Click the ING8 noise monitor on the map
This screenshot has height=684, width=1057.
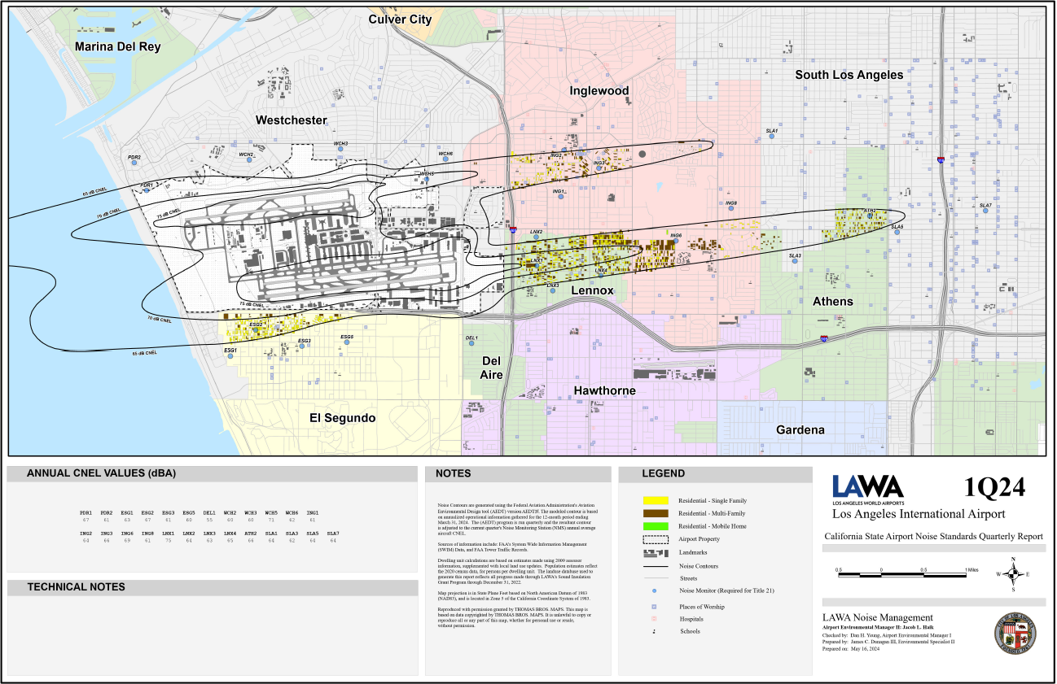[730, 210]
